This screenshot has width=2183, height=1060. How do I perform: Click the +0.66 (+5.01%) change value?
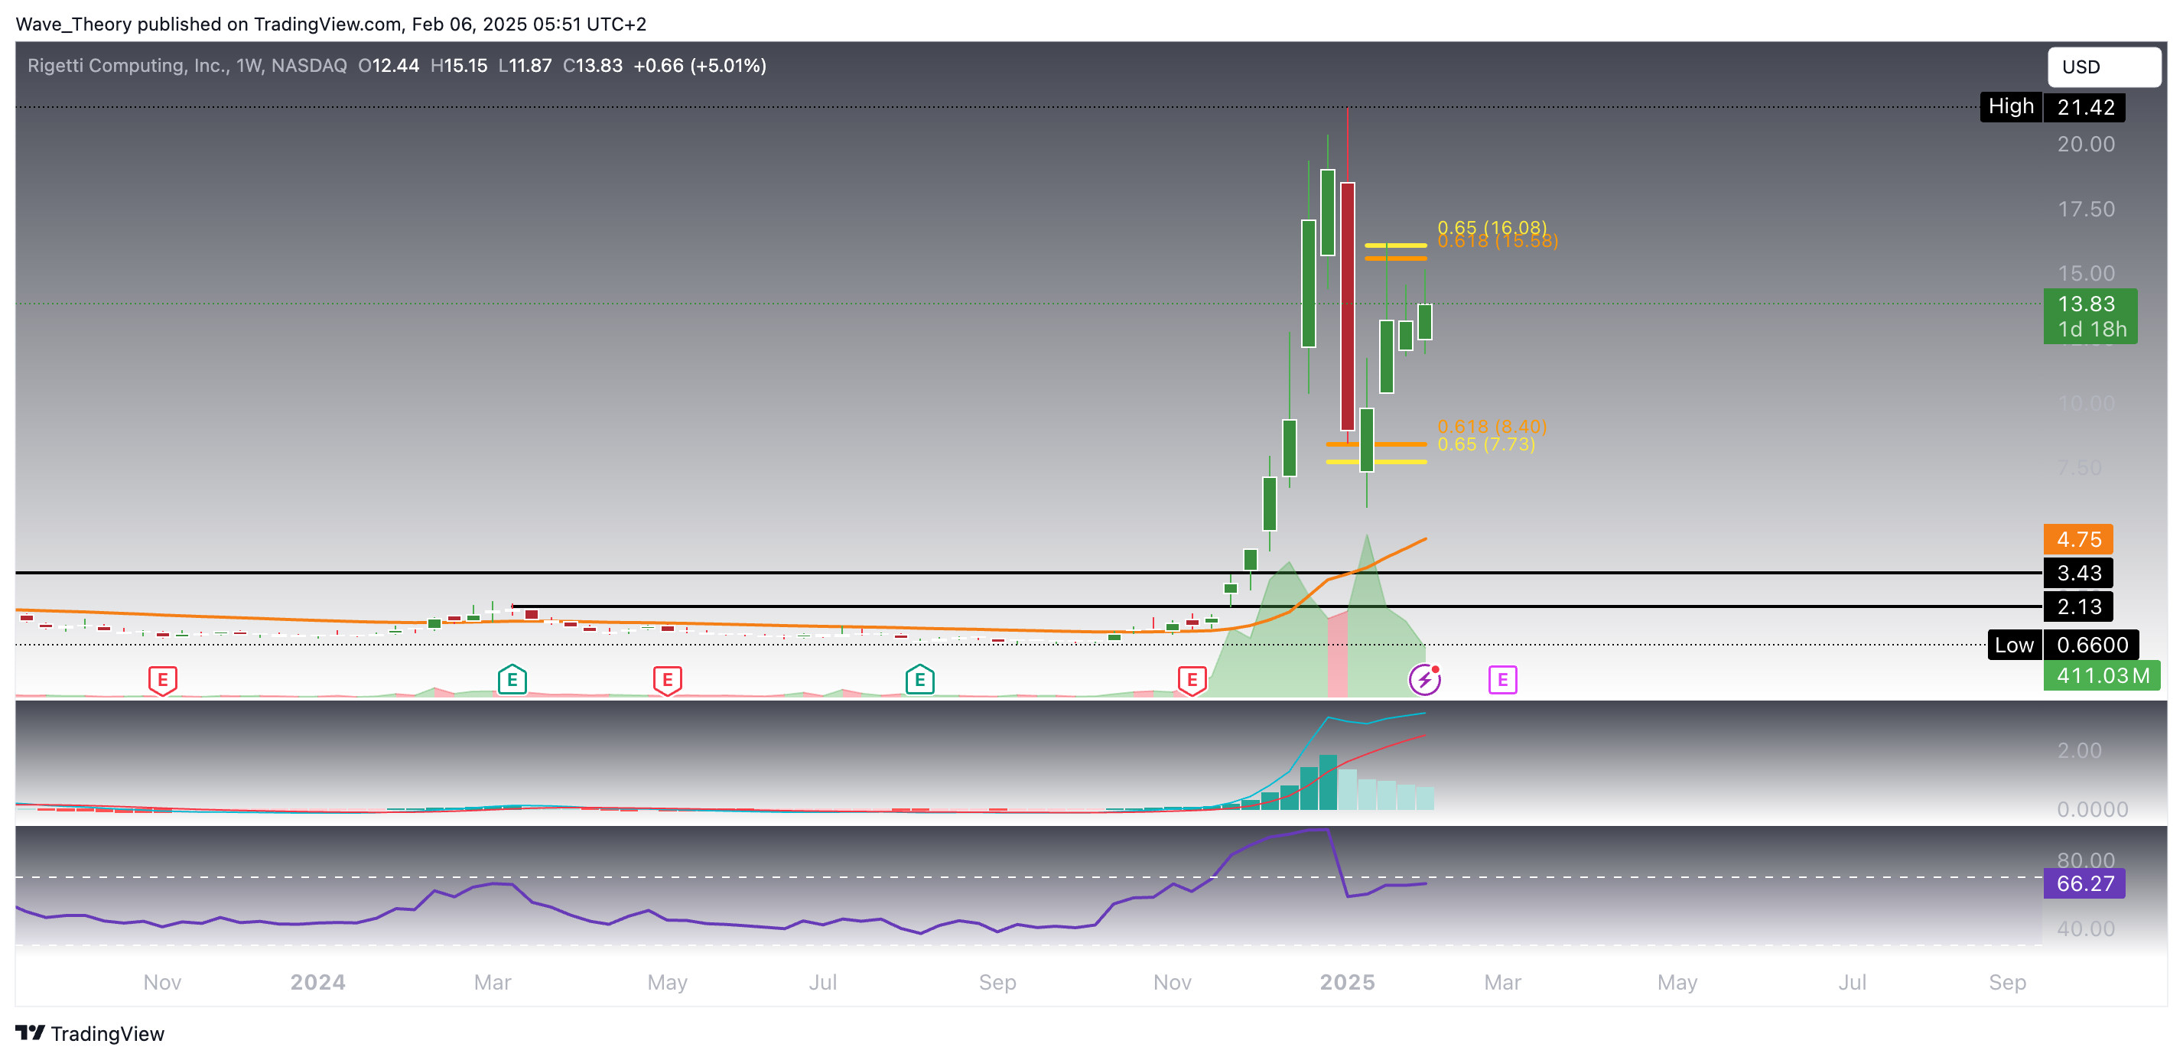pyautogui.click(x=699, y=66)
